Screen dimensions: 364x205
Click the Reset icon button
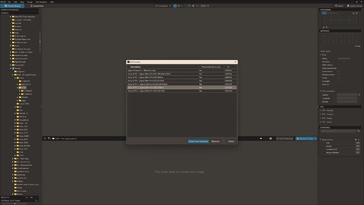[x=339, y=6]
